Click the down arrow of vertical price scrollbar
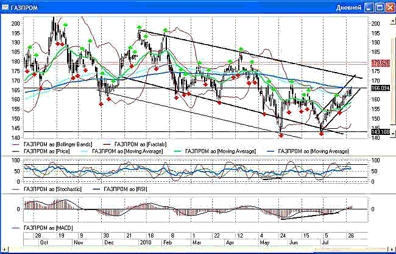This screenshot has height=254, width=396. [393, 135]
